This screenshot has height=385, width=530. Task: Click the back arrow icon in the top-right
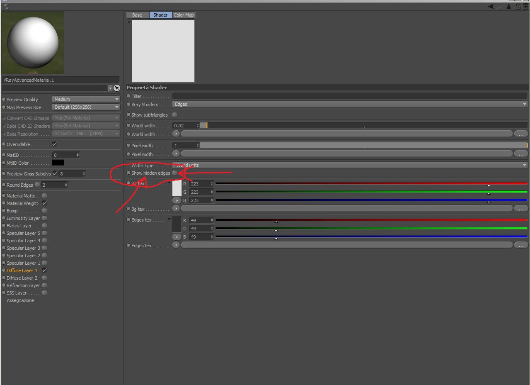pos(491,7)
